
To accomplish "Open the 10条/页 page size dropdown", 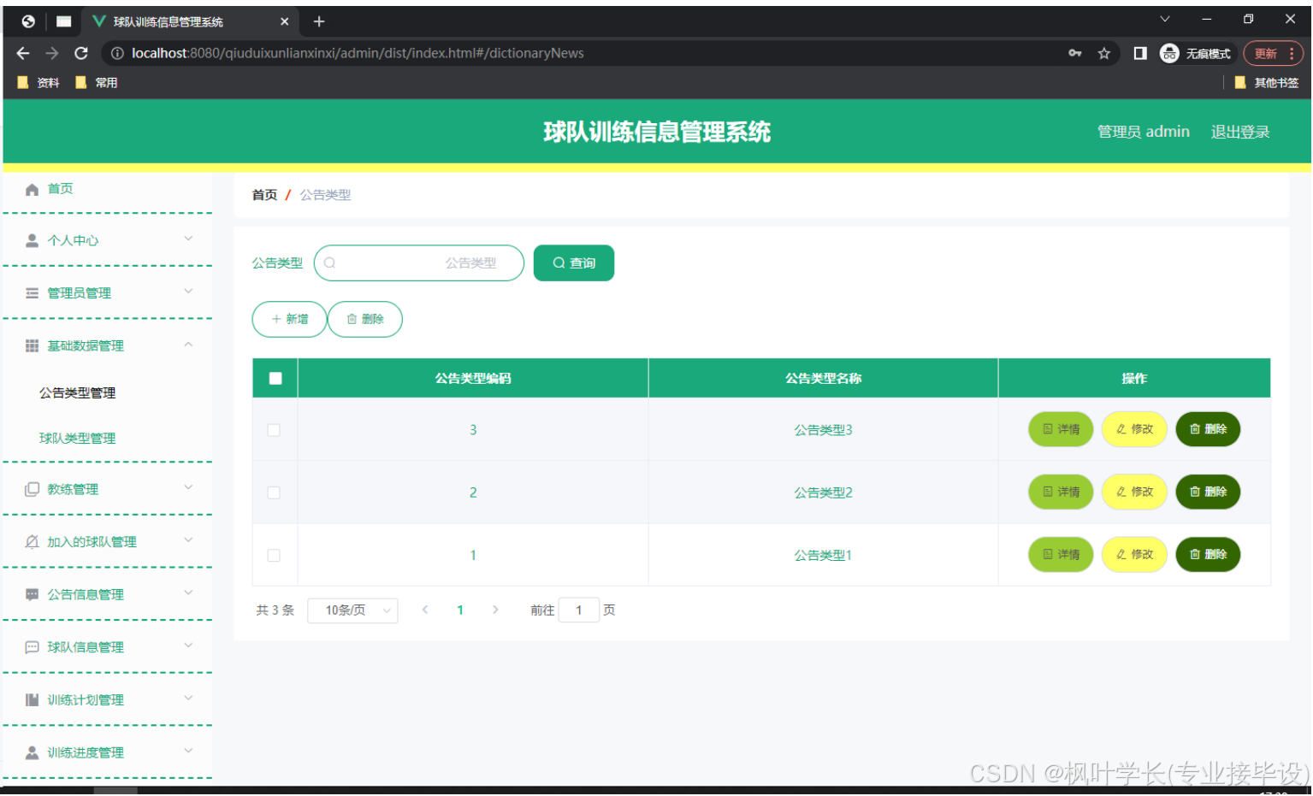I will coord(352,610).
